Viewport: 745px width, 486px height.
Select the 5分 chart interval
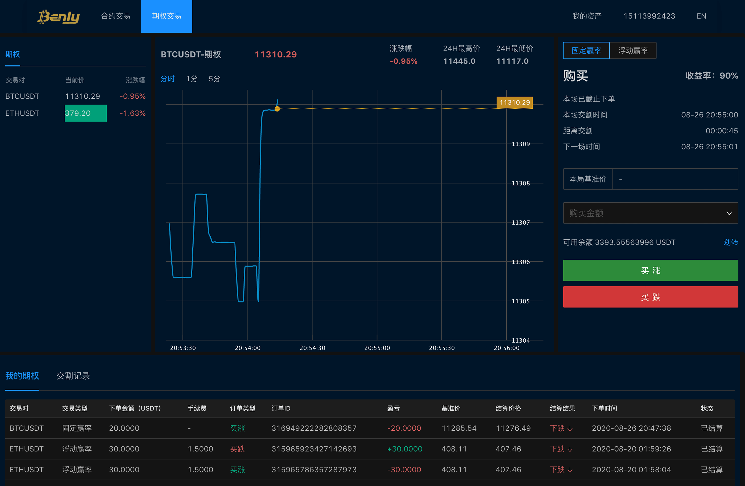[214, 78]
